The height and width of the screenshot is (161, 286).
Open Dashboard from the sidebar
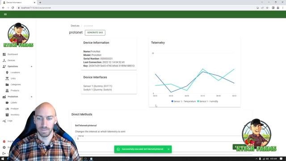point(13,54)
